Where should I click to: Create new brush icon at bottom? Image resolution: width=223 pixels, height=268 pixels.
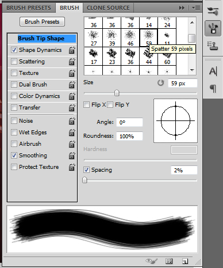[185, 261]
